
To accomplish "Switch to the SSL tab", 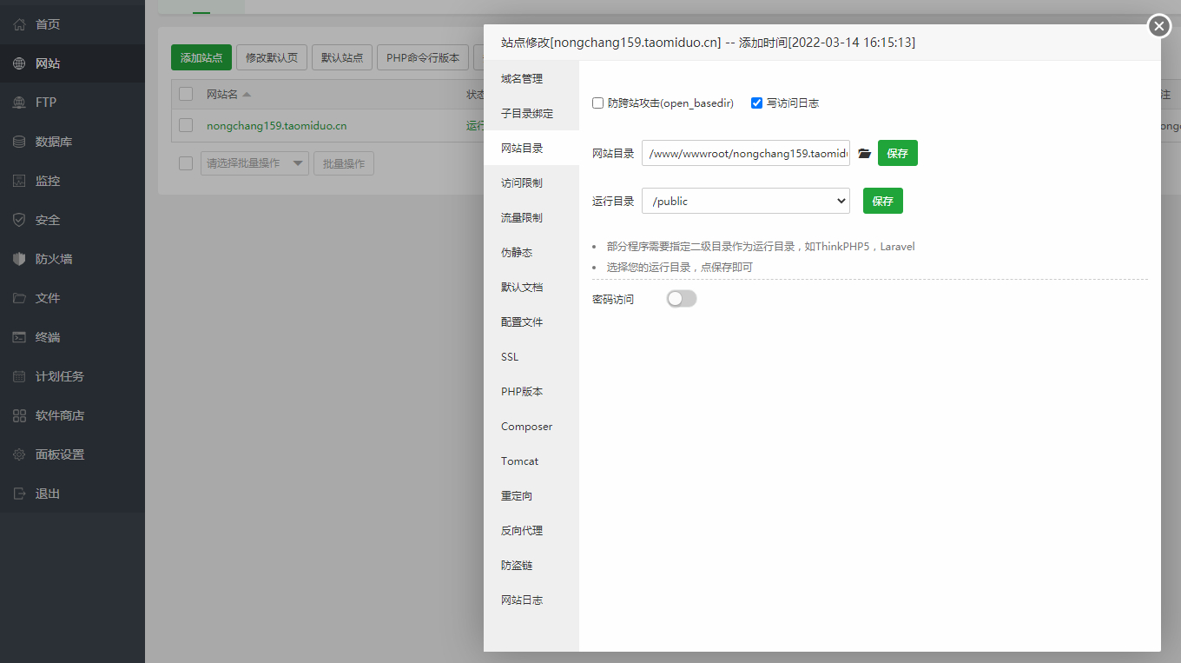I will [x=510, y=357].
